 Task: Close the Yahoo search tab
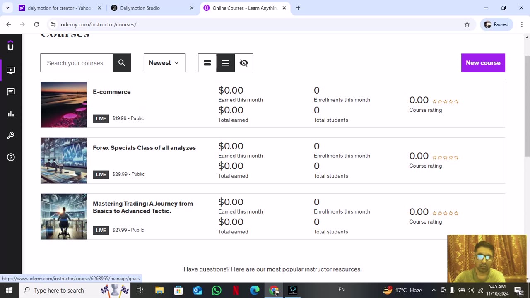tap(99, 8)
